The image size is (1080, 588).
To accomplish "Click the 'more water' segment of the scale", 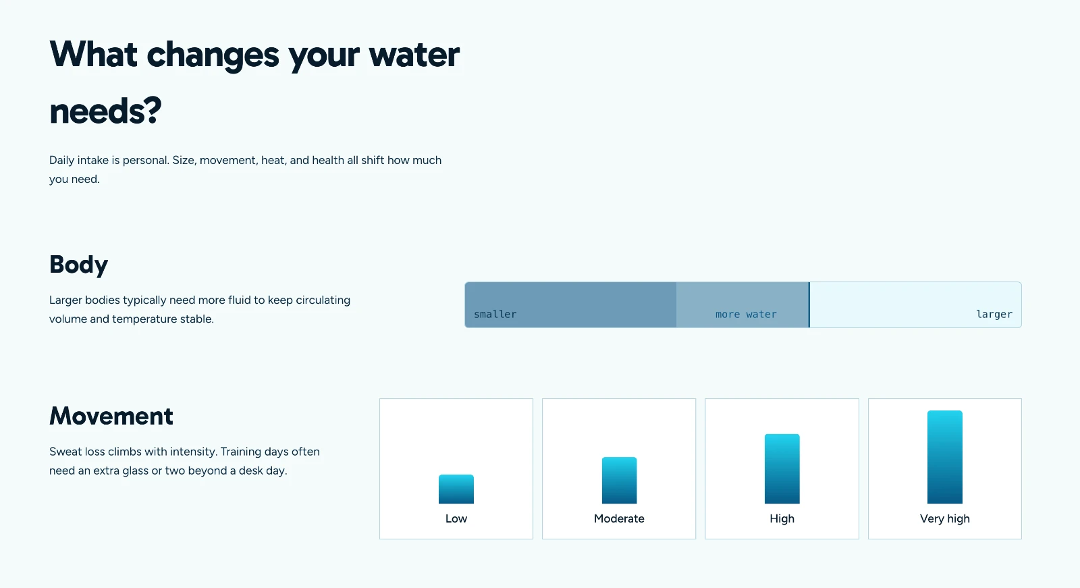I will pos(742,305).
